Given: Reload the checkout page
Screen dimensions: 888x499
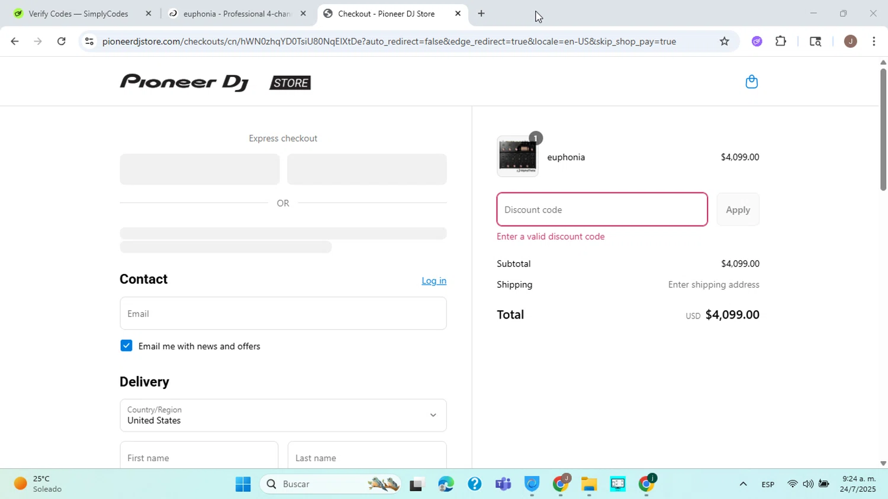Looking at the screenshot, I should point(62,41).
